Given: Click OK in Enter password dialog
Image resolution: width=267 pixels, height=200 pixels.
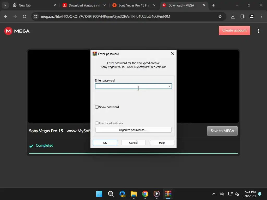Looking at the screenshot, I should tap(105, 142).
